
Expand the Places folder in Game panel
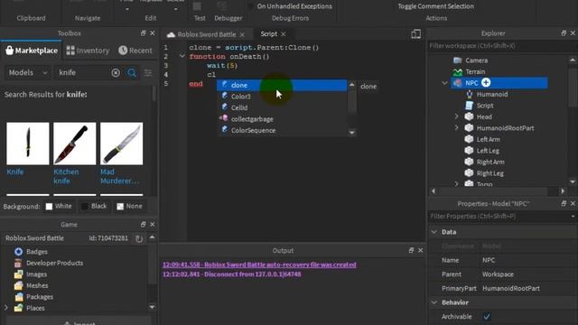(6, 308)
